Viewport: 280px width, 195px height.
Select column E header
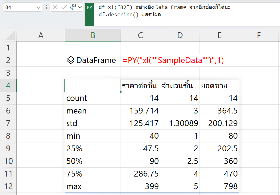coord(220,35)
